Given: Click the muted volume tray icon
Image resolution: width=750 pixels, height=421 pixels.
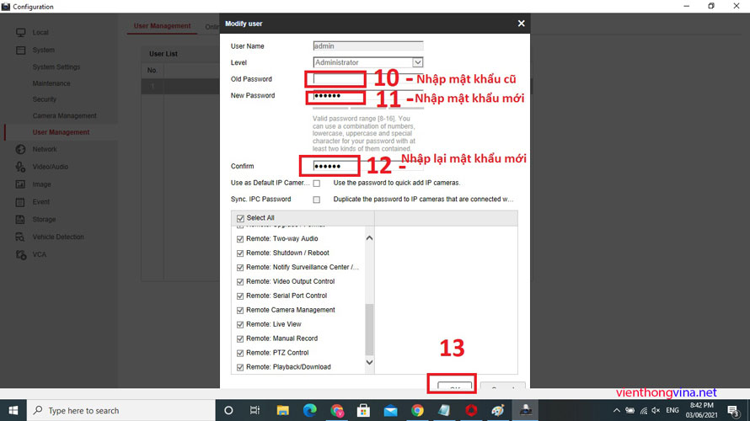Looking at the screenshot, I should 656,411.
